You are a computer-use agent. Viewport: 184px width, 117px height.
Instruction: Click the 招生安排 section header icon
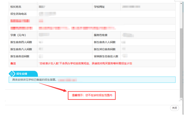click(x=12, y=74)
